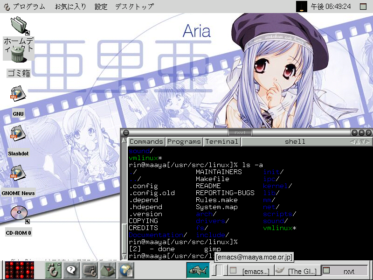
Task: Open the Terminal menu in rxvt
Action: point(222,142)
